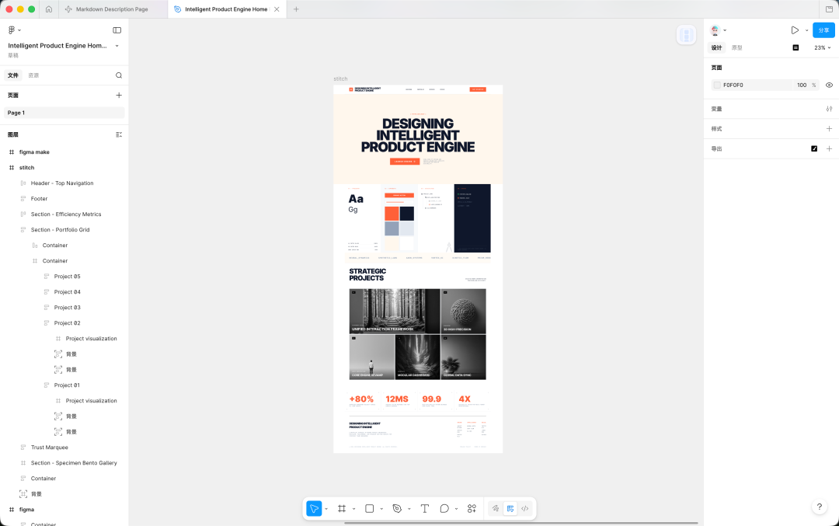Switch to Dev Mode toggle
This screenshot has height=526, width=839.
(x=525, y=508)
